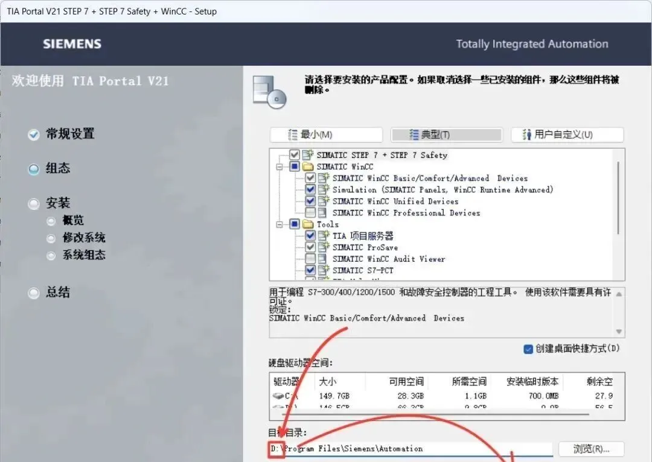Collapse the Tools tree node
This screenshot has height=462, width=652.
(280, 225)
